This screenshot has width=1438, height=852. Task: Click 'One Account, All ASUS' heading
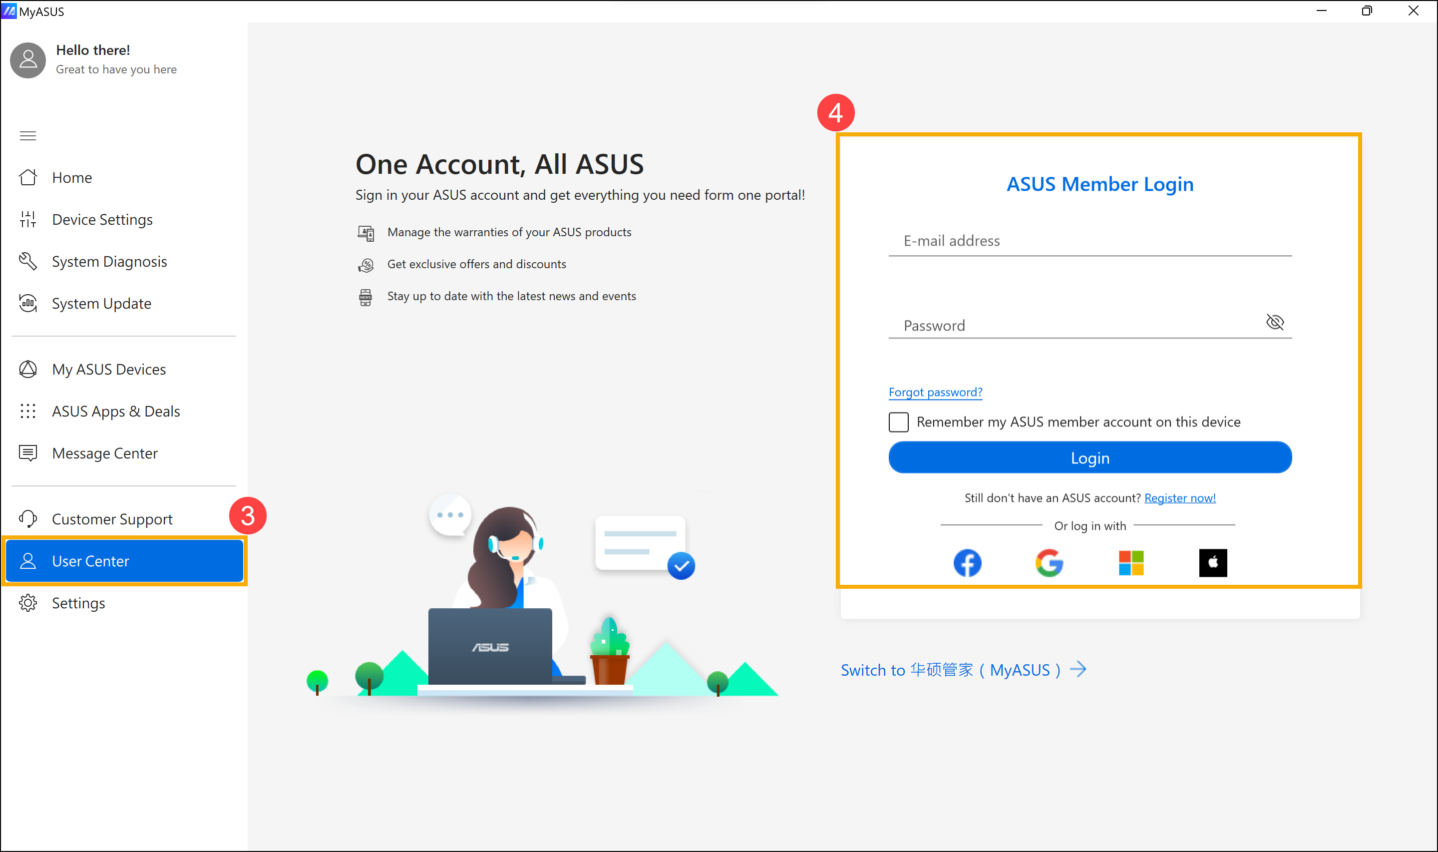(499, 164)
